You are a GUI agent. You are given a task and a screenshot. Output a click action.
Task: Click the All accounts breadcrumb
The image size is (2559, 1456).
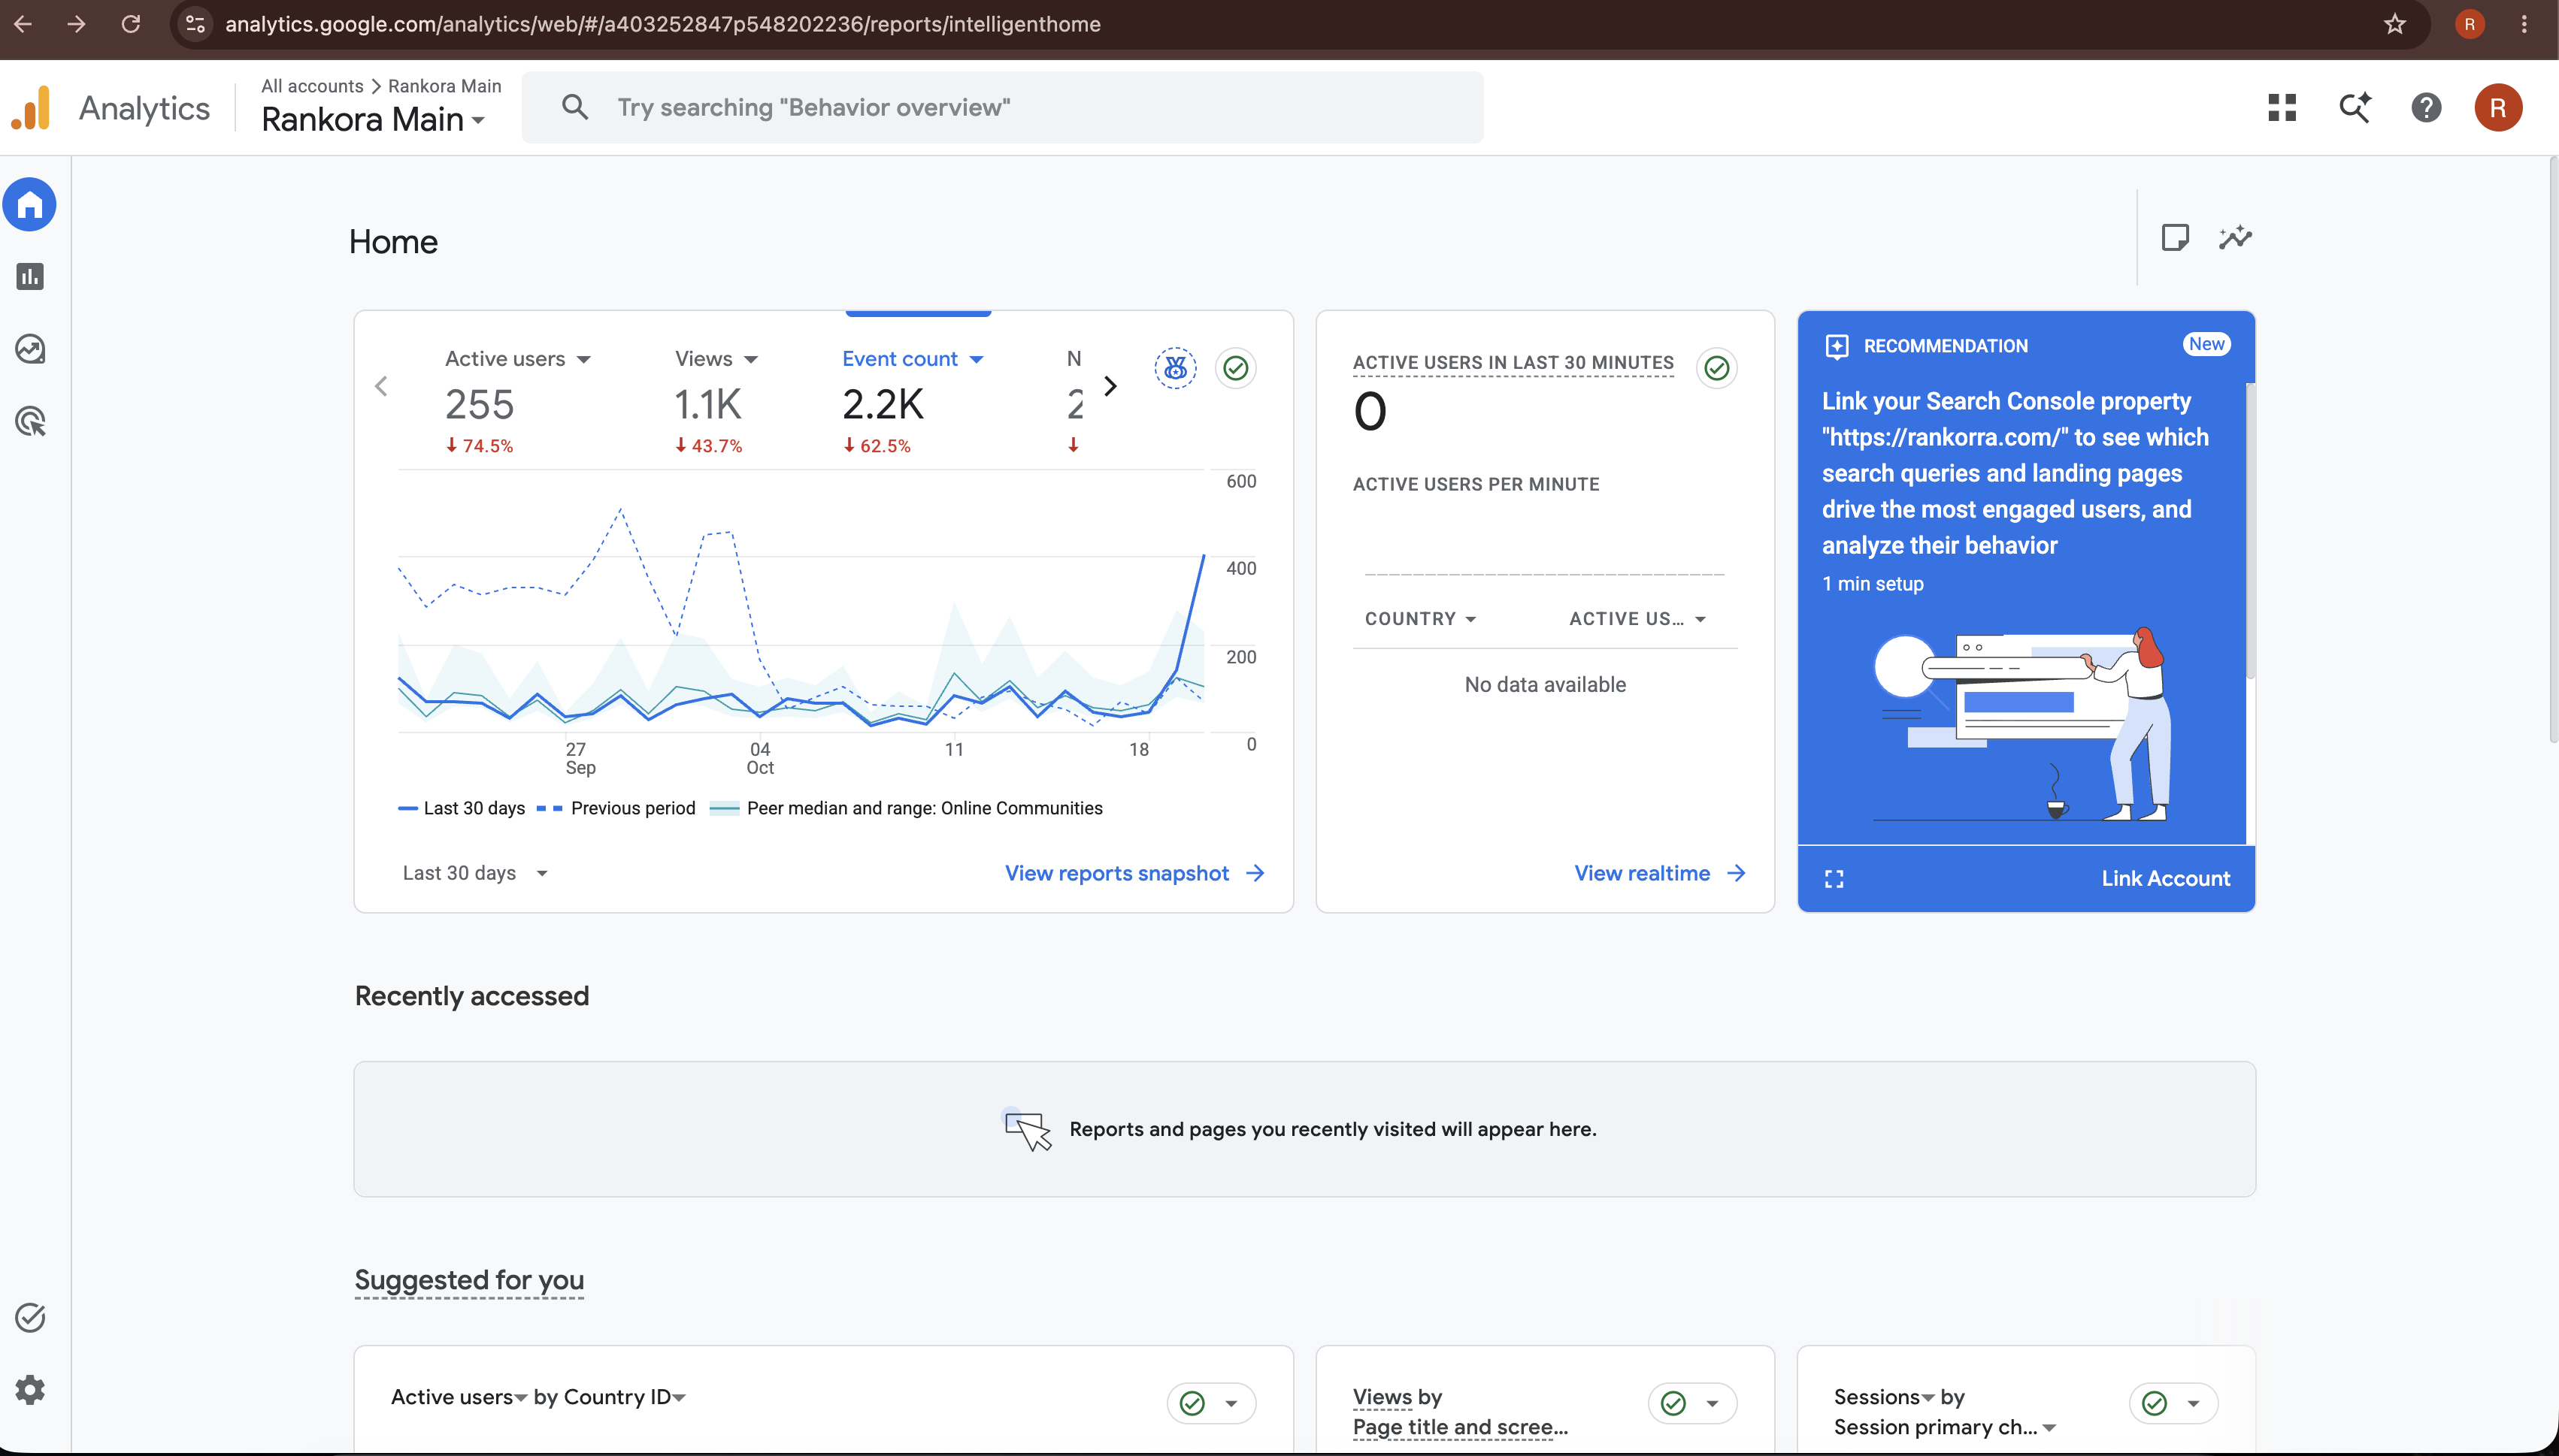click(x=312, y=86)
